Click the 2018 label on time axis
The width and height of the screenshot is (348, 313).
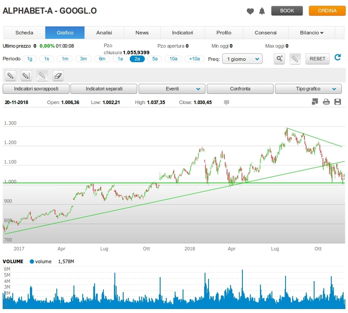click(x=190, y=249)
